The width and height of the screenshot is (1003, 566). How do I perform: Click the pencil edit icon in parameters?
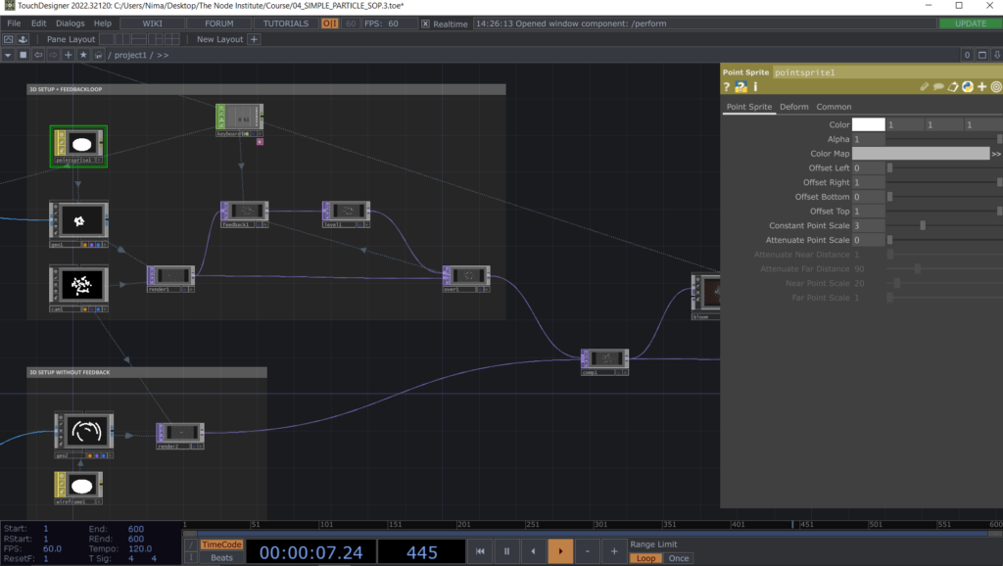point(925,87)
